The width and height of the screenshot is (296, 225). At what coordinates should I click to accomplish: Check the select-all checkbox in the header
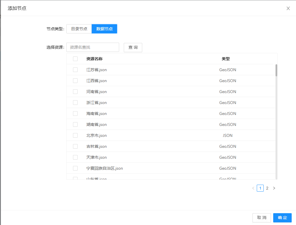point(75,58)
